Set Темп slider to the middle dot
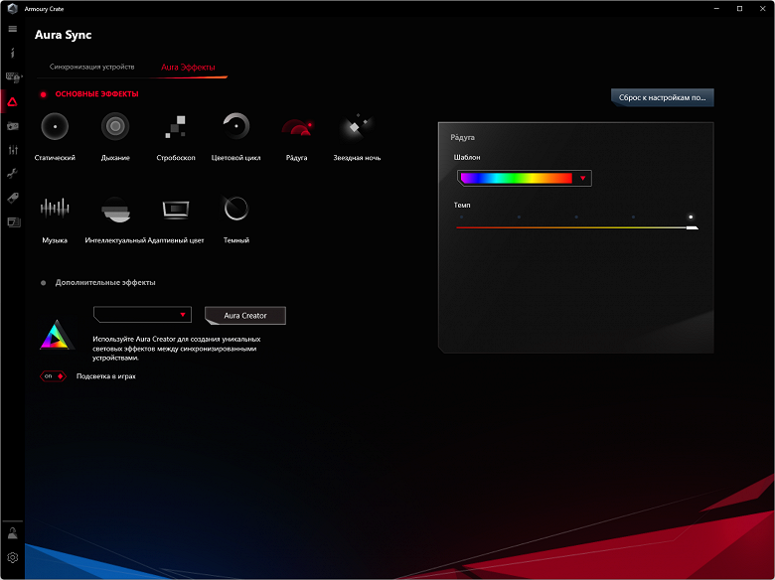Viewport: 775px width, 580px height. pos(576,217)
